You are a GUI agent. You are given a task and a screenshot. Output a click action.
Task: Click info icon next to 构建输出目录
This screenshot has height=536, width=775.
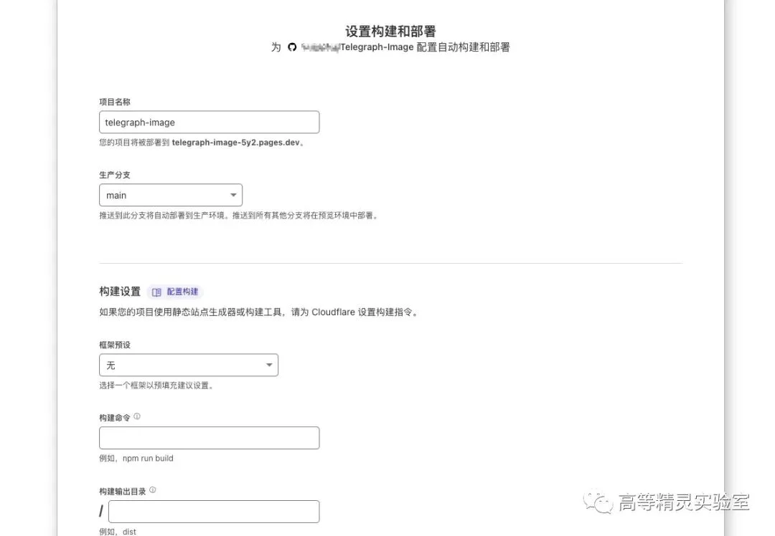pyautogui.click(x=153, y=490)
